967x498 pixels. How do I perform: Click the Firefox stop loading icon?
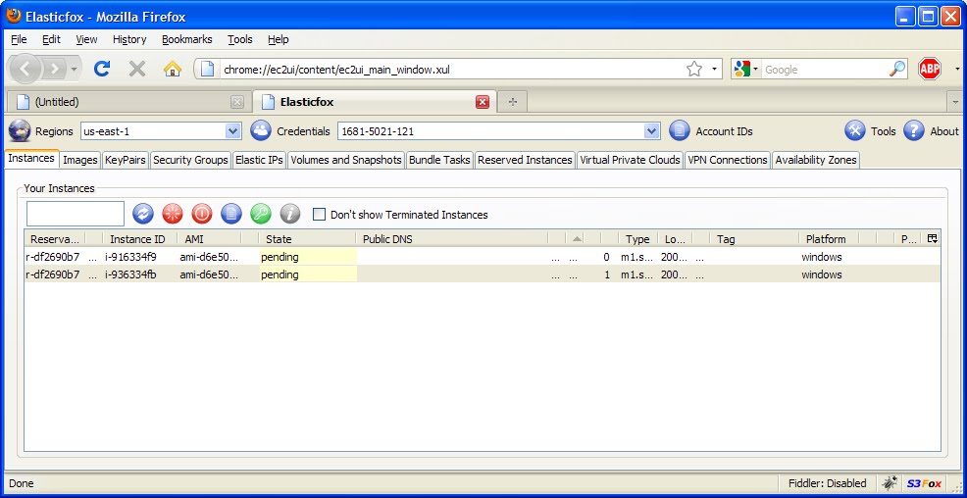point(137,69)
